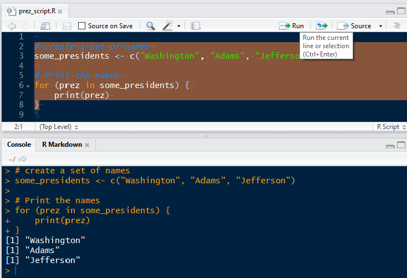Collapse the for loop fold arrow on line 6
Viewport: 407px width, 278px height.
tap(28, 86)
